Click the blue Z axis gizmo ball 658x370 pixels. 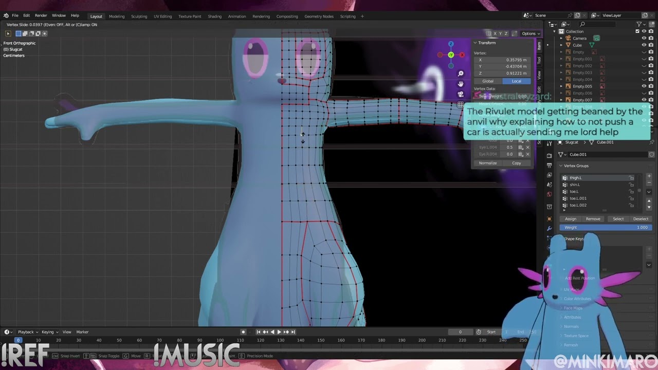[451, 44]
